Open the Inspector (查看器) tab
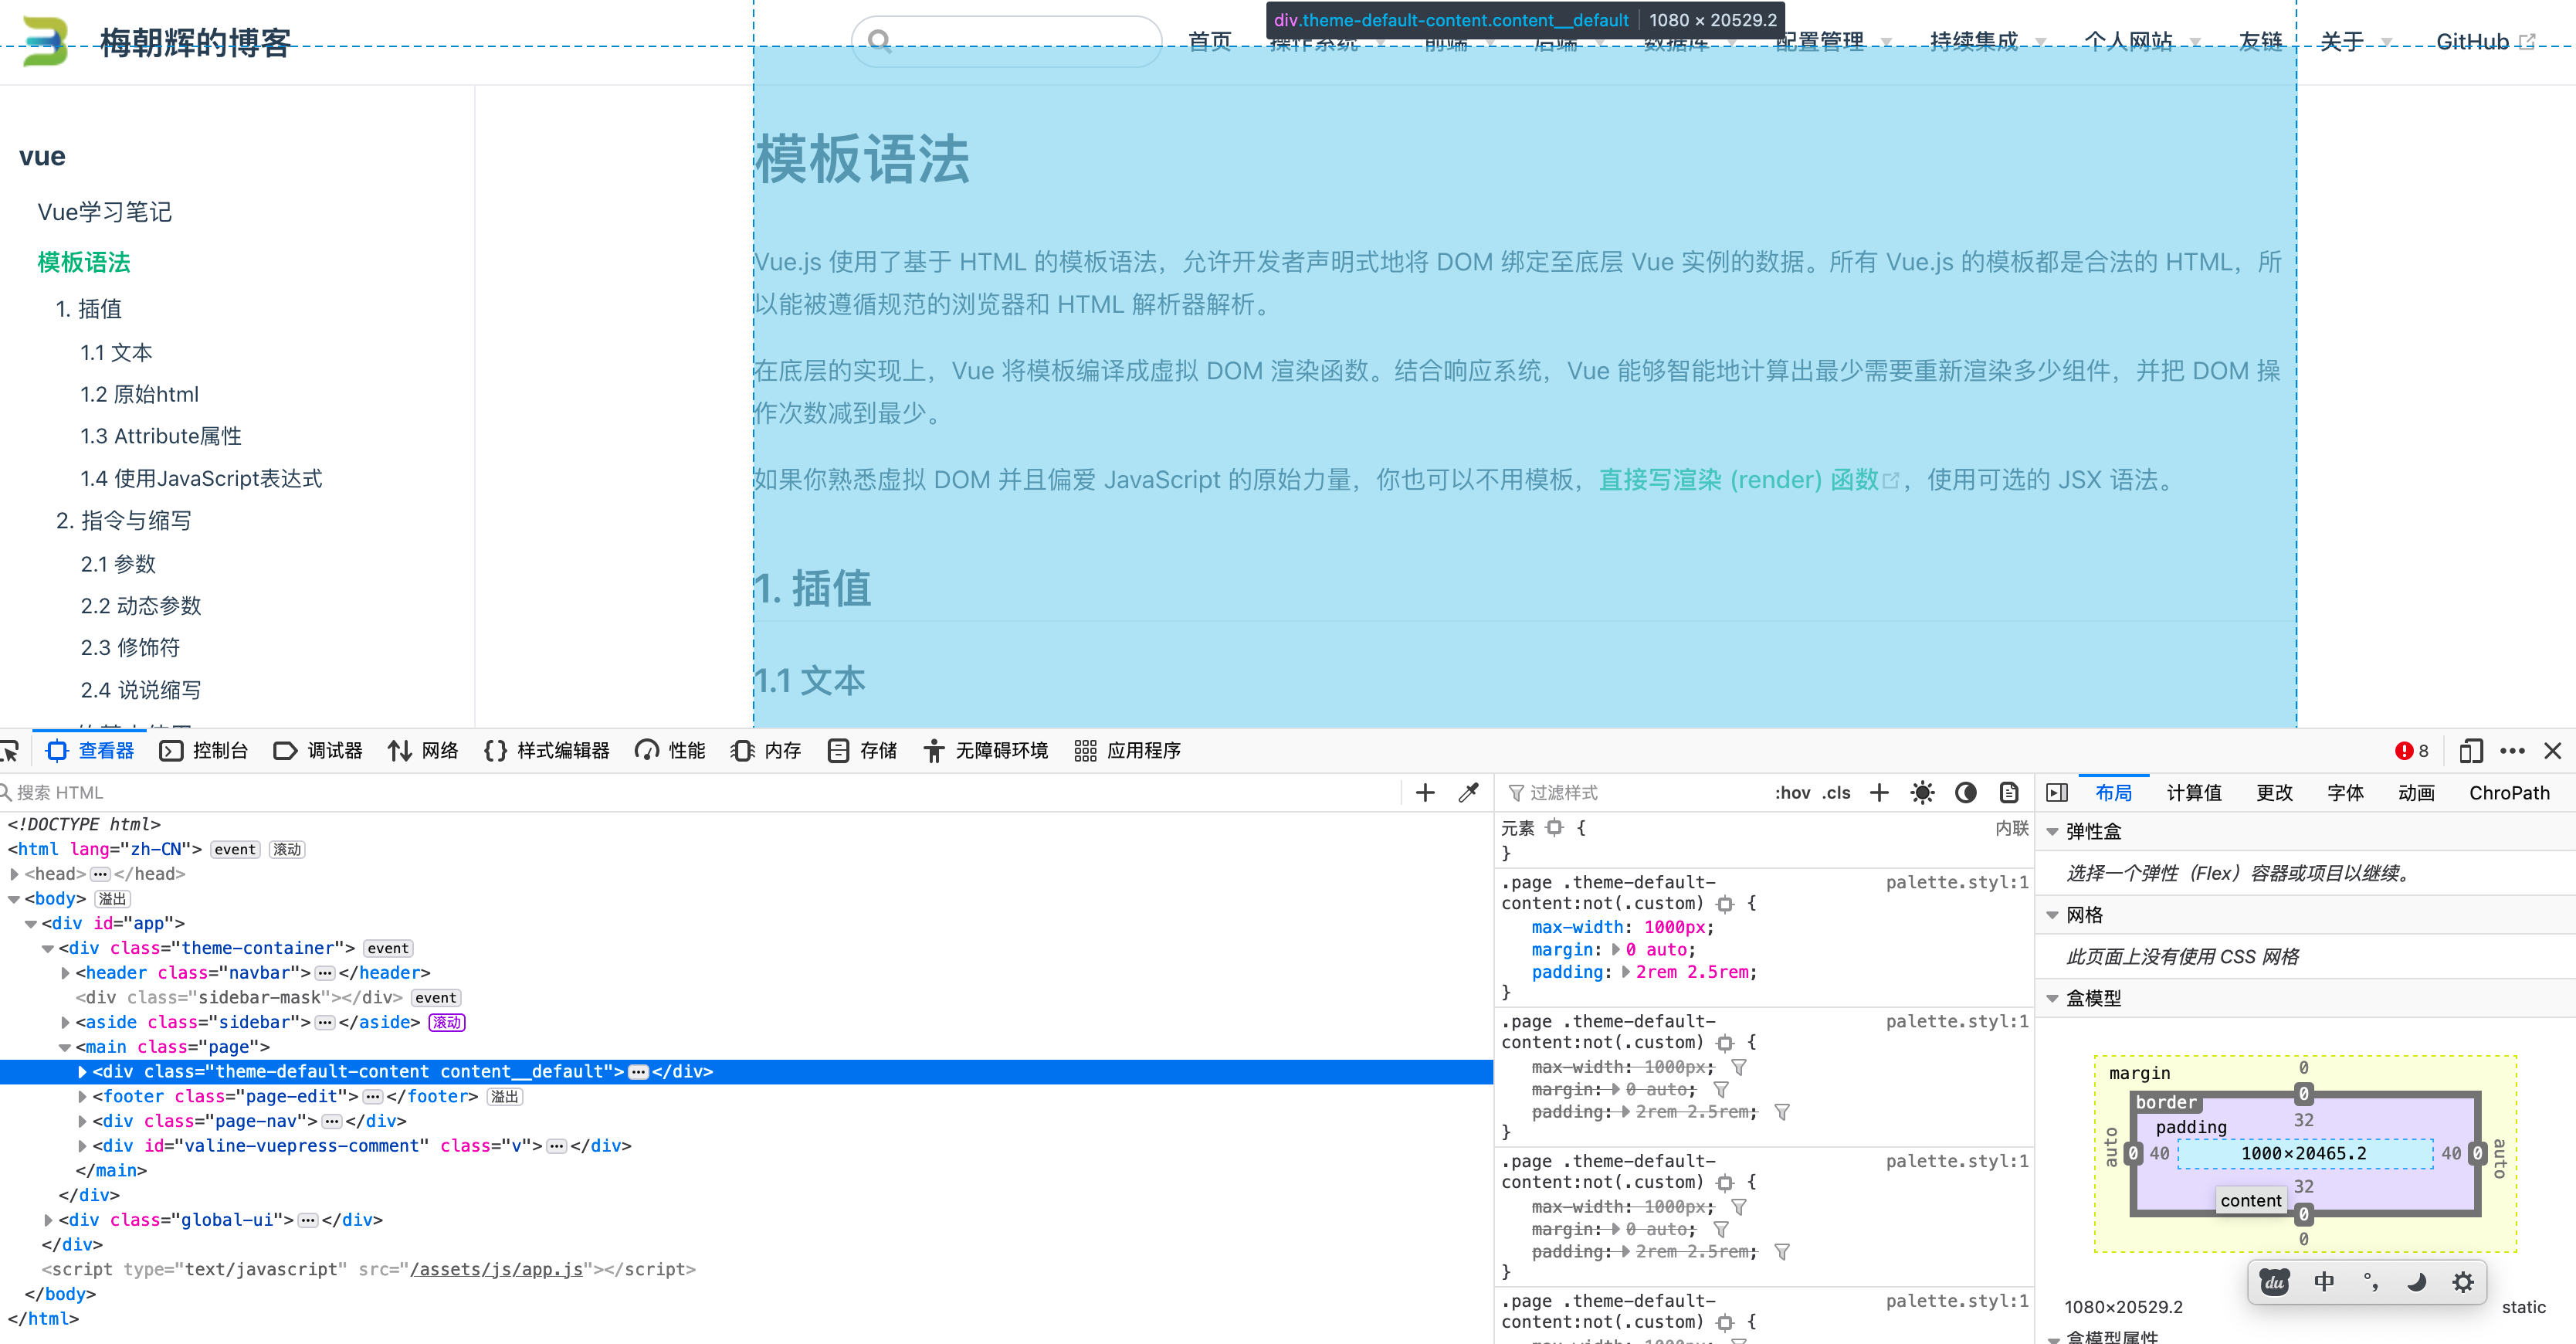This screenshot has width=2576, height=1344. click(x=90, y=751)
